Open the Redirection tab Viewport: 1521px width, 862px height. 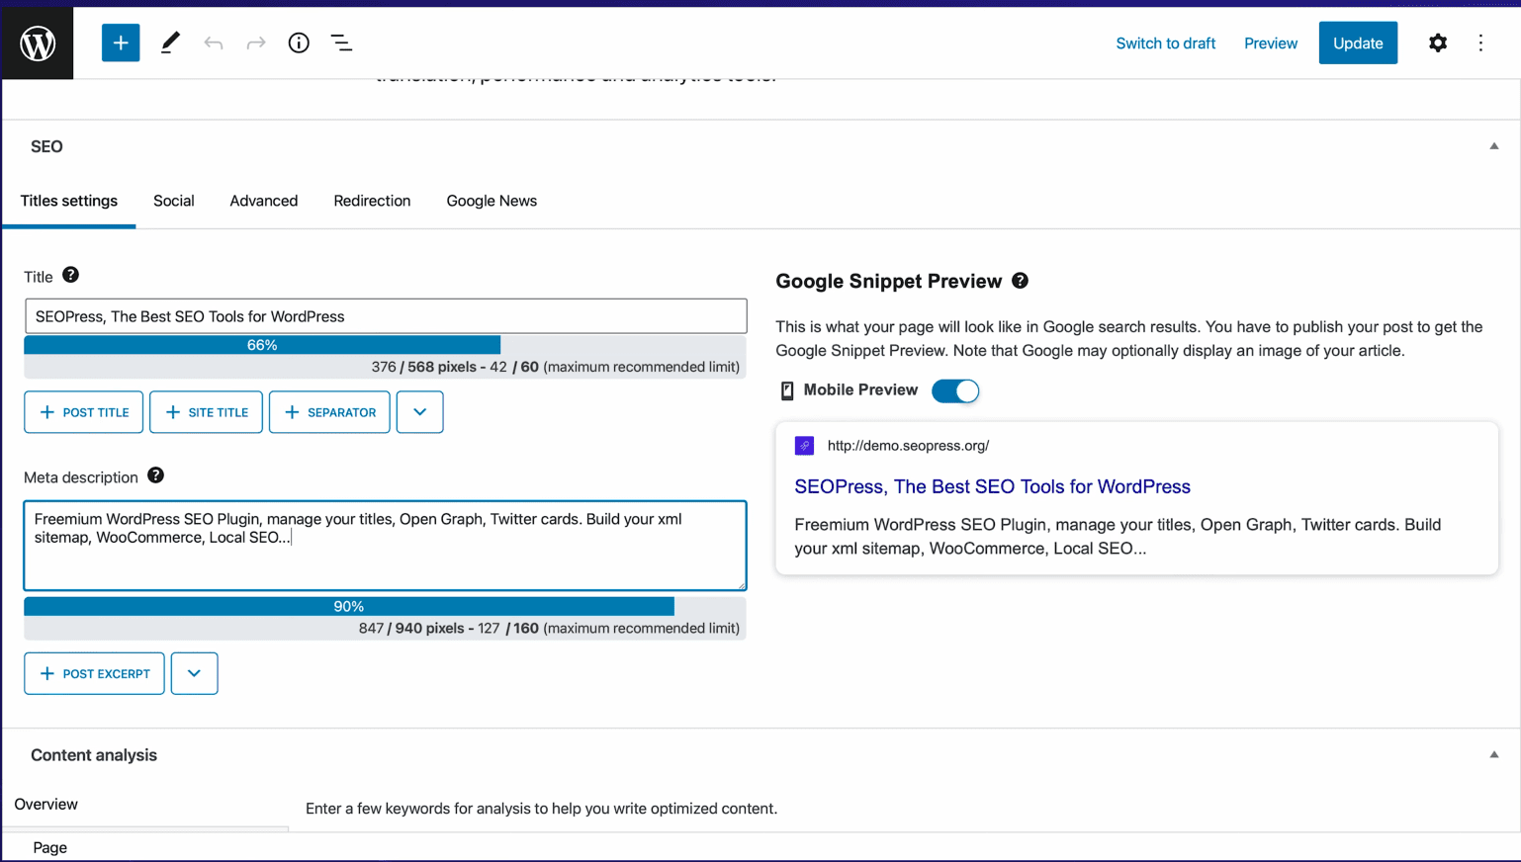click(x=372, y=201)
